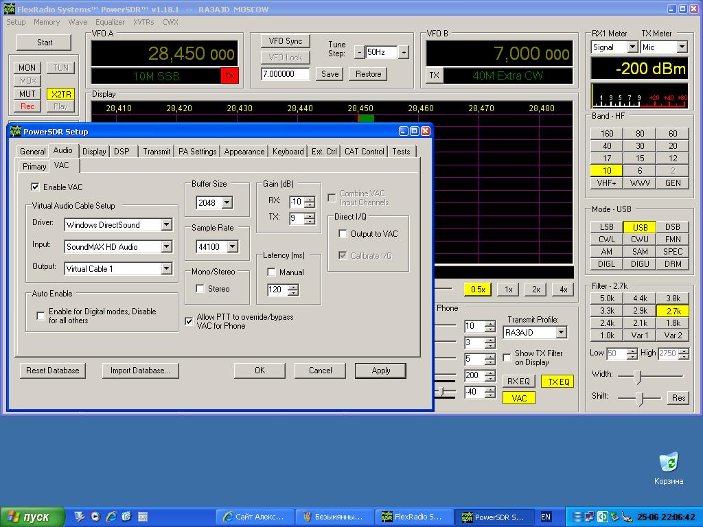Click the Import Database button
Viewport: 703px width, 527px height.
[140, 371]
